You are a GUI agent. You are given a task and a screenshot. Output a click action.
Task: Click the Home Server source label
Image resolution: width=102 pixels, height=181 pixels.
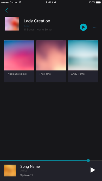point(44,30)
